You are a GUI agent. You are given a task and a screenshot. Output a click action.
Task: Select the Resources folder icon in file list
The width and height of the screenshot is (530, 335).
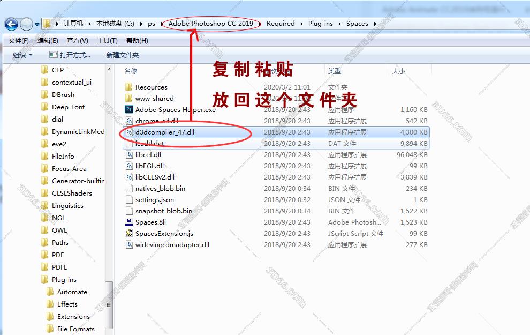(129, 87)
